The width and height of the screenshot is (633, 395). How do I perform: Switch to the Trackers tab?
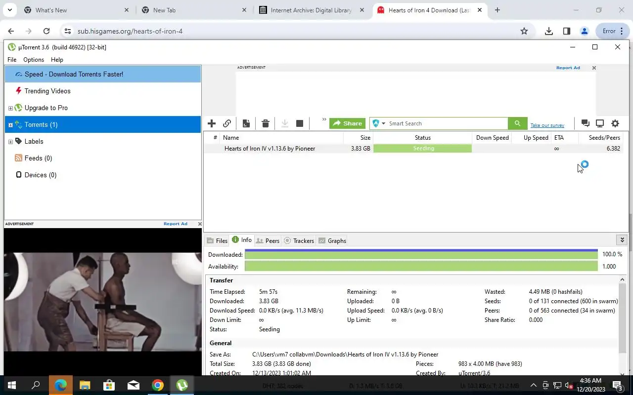coord(299,240)
